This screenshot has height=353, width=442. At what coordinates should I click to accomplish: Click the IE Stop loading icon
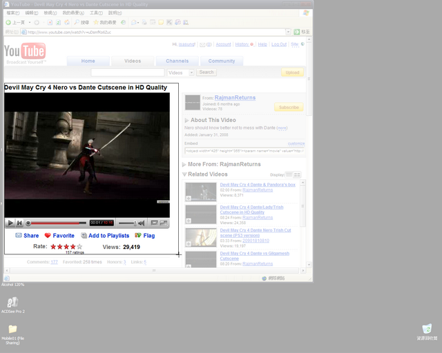[x=50, y=23]
